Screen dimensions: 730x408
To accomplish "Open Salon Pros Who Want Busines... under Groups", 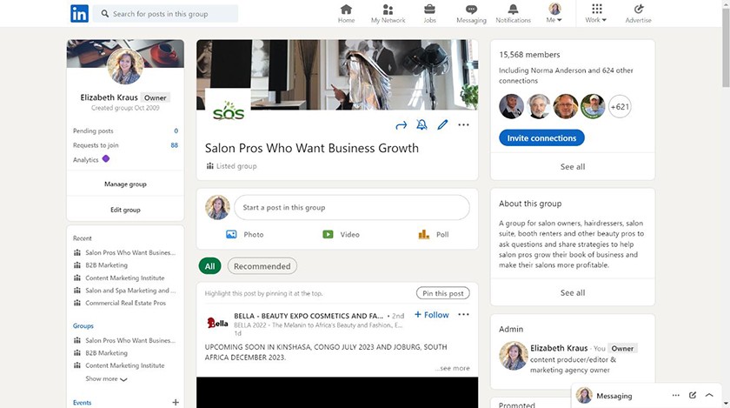I will [x=130, y=340].
